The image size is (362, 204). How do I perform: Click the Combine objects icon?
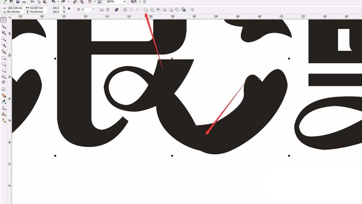pos(117,9)
